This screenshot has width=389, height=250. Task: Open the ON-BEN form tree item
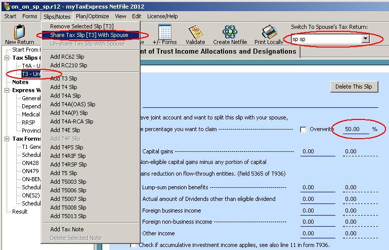pos(31,179)
